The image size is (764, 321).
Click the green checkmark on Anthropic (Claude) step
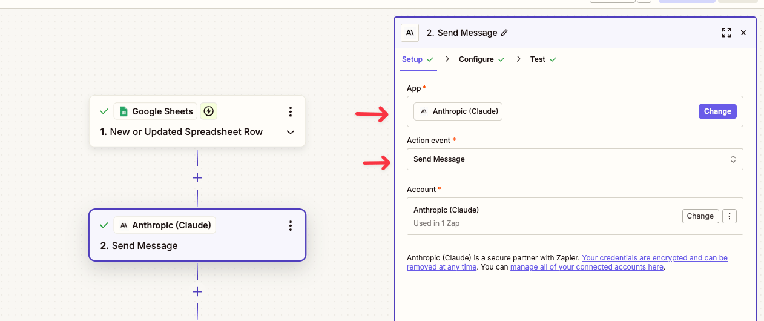click(104, 225)
